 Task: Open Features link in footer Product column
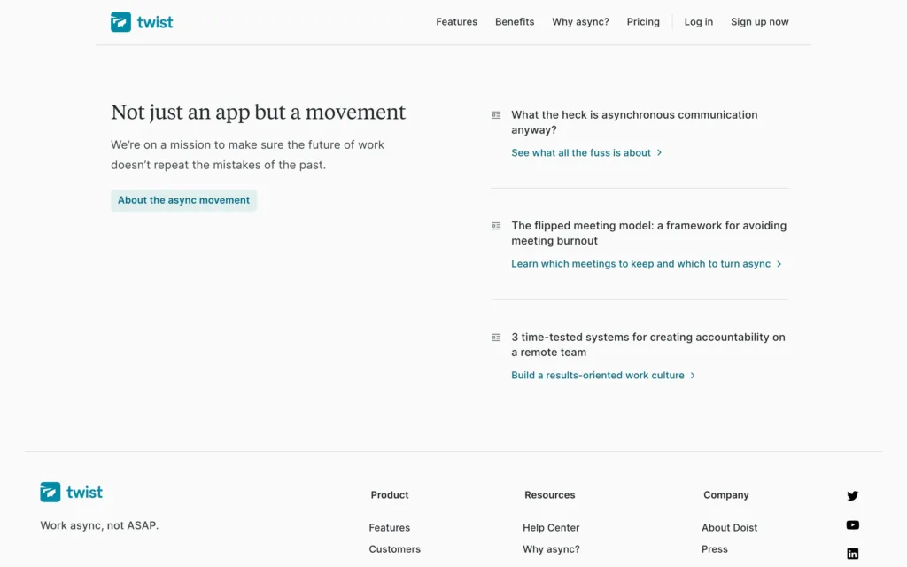pyautogui.click(x=390, y=528)
